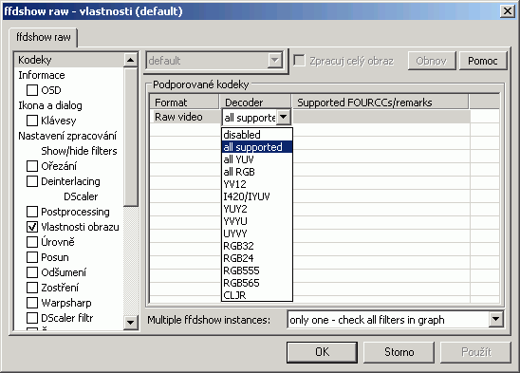The image size is (520, 373).
Task: Close the ffdshow properties window
Action: 508,11
